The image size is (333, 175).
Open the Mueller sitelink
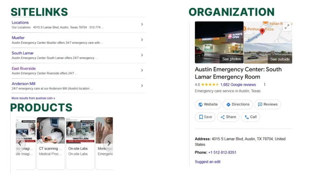click(x=18, y=38)
